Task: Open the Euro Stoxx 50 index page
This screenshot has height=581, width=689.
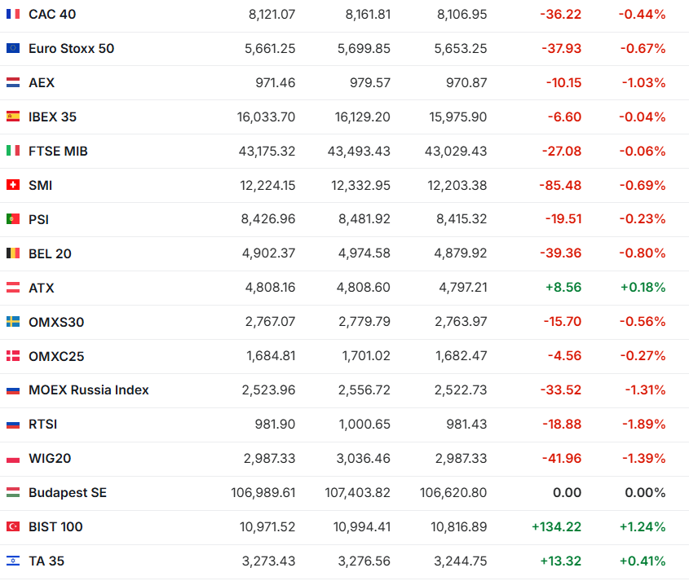Action: click(71, 49)
